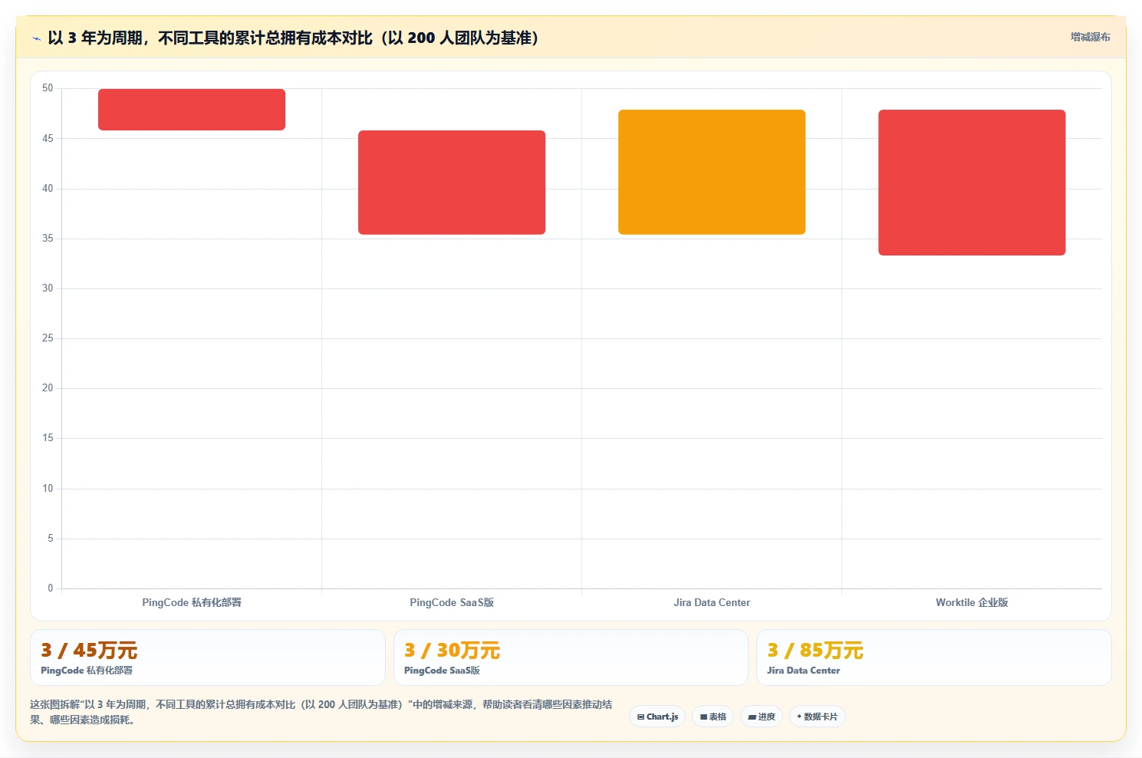This screenshot has height=758, width=1142.
Task: Click the y-axis value 15
Action: pos(48,438)
